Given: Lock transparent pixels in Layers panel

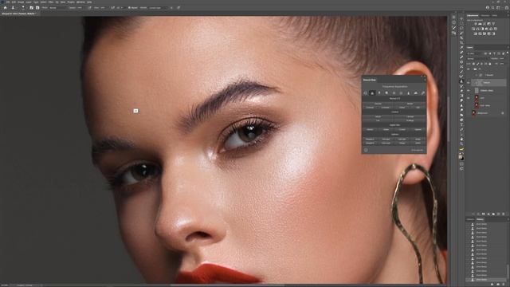Looking at the screenshot, I should tap(473, 64).
